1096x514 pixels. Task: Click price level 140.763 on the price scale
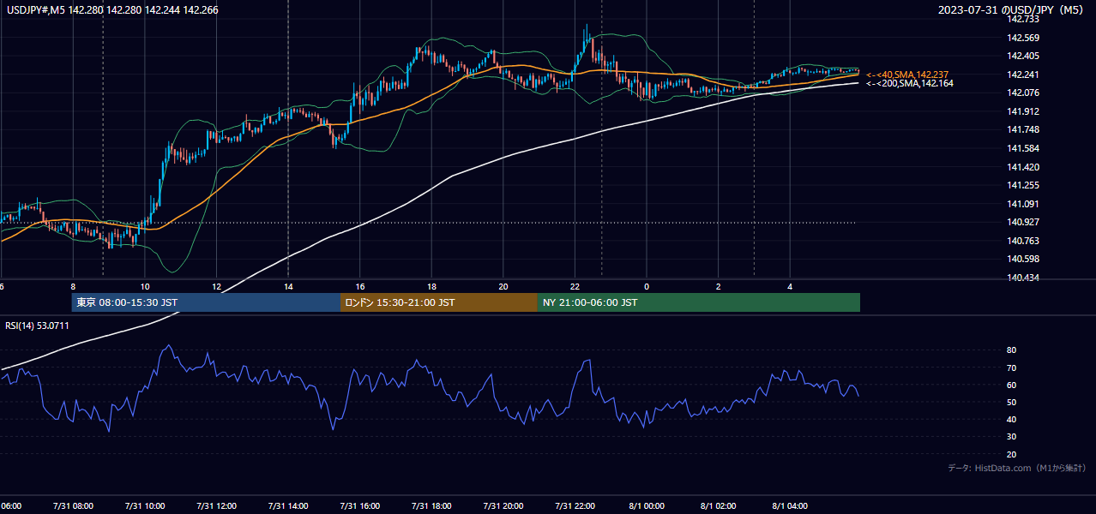coord(1024,241)
